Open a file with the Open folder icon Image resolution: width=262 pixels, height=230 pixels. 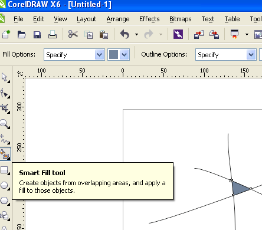point(21,34)
